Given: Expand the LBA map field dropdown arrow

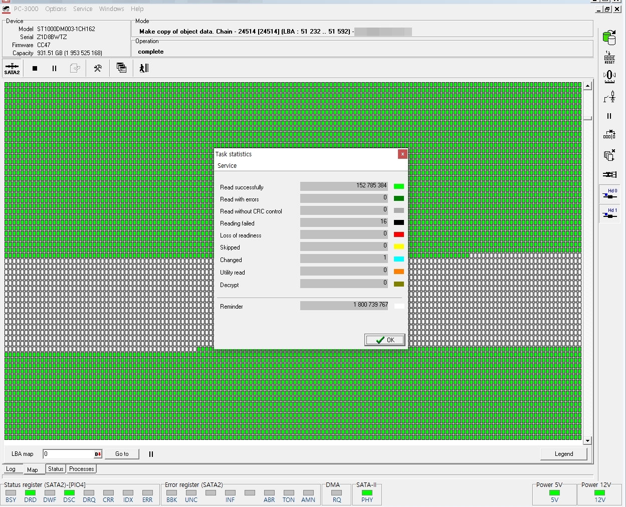Looking at the screenshot, I should tap(98, 454).
